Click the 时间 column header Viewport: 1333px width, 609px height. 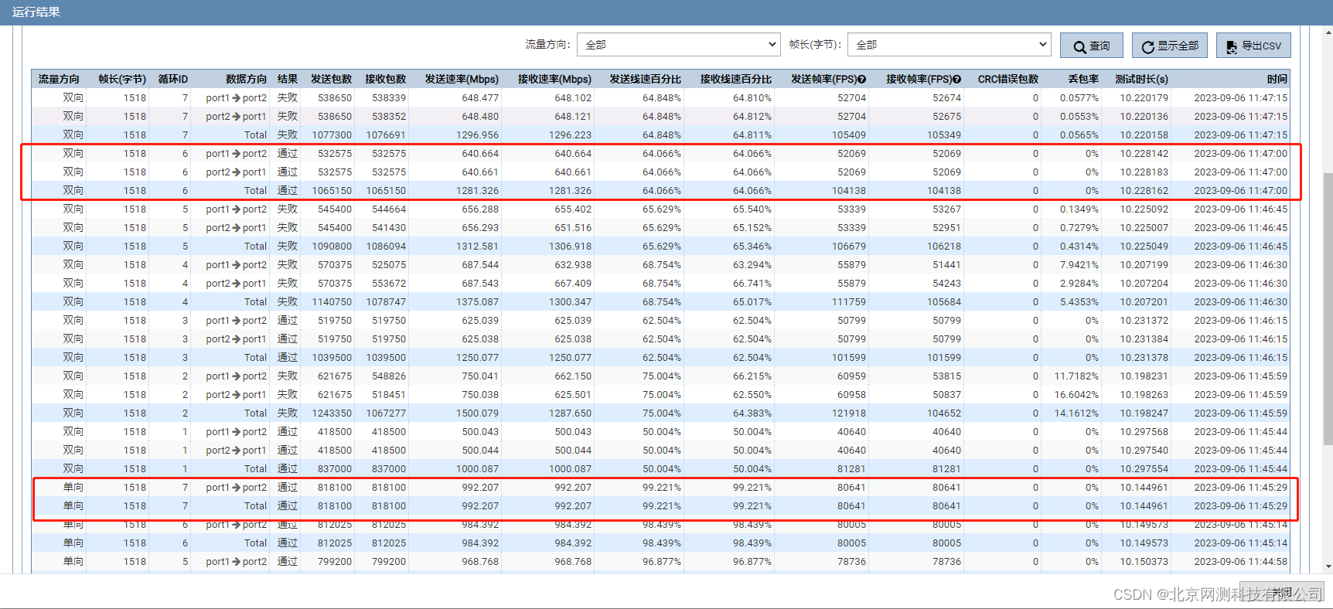tap(1277, 80)
